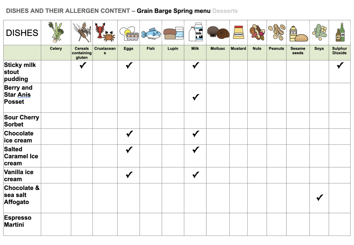The image size is (354, 245).
Task: Click Milk checkmark for Berry and Star Anis Posset
Action: [196, 97]
